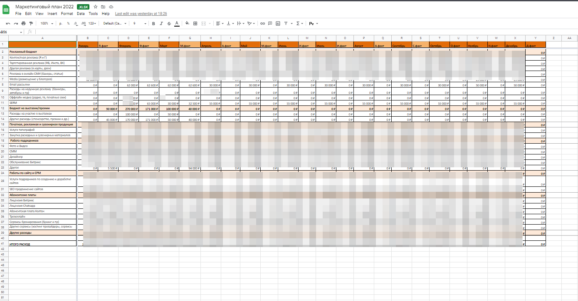The width and height of the screenshot is (578, 301).
Task: Open the Data menu
Action: pos(81,14)
